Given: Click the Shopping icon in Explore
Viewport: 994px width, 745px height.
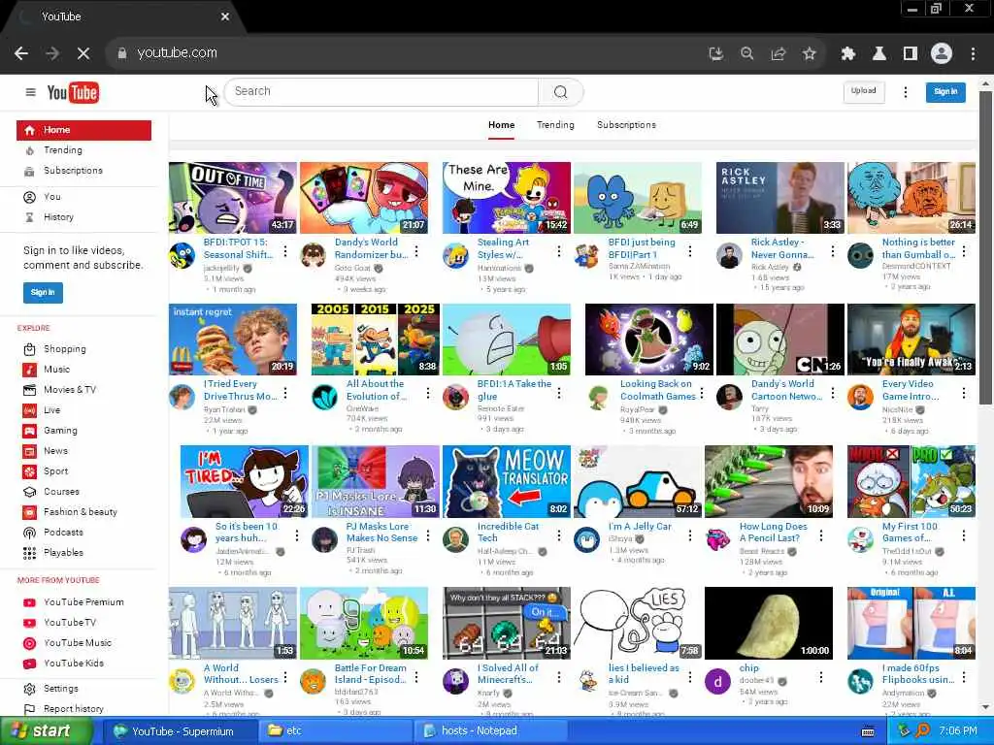Looking at the screenshot, I should [x=29, y=349].
